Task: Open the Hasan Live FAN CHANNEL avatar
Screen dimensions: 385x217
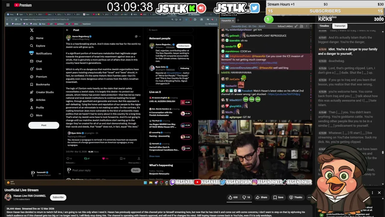Action: [8, 197]
